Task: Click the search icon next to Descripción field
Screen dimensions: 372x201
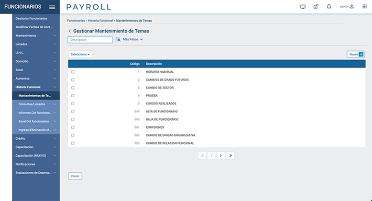Action: click(118, 40)
